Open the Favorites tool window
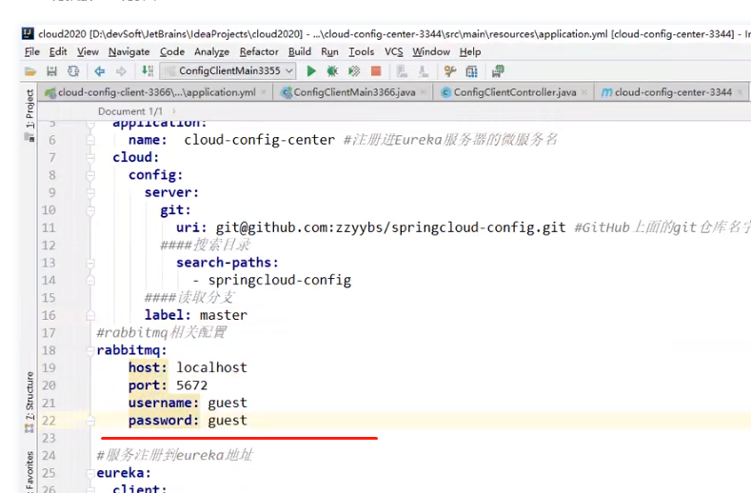This screenshot has width=751, height=493. [30, 472]
